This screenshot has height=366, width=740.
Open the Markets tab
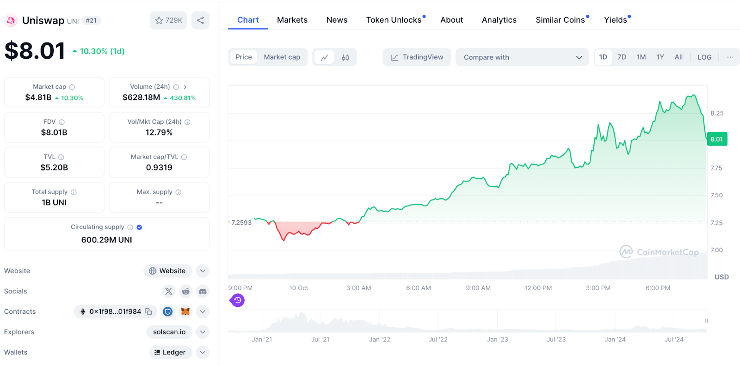(292, 20)
